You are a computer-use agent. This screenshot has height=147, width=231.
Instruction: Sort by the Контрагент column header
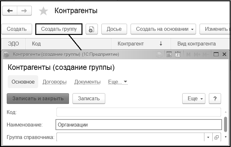point(131,44)
